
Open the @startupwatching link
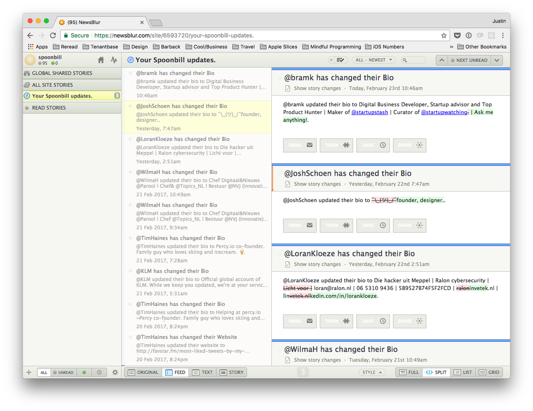[x=444, y=113]
